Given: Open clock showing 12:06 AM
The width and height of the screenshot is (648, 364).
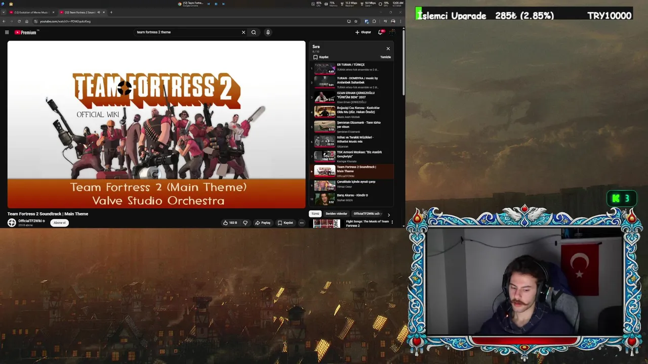Looking at the screenshot, I should tap(398, 4).
